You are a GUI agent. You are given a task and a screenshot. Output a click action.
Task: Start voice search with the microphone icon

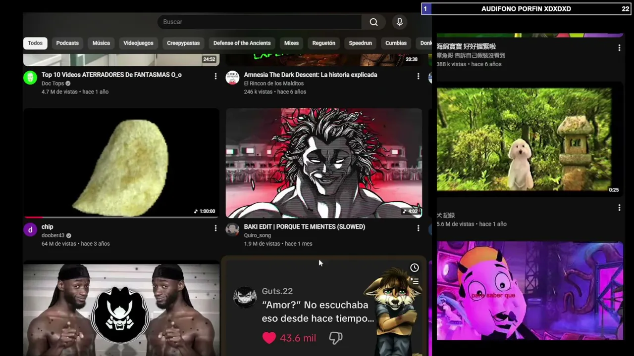click(400, 22)
